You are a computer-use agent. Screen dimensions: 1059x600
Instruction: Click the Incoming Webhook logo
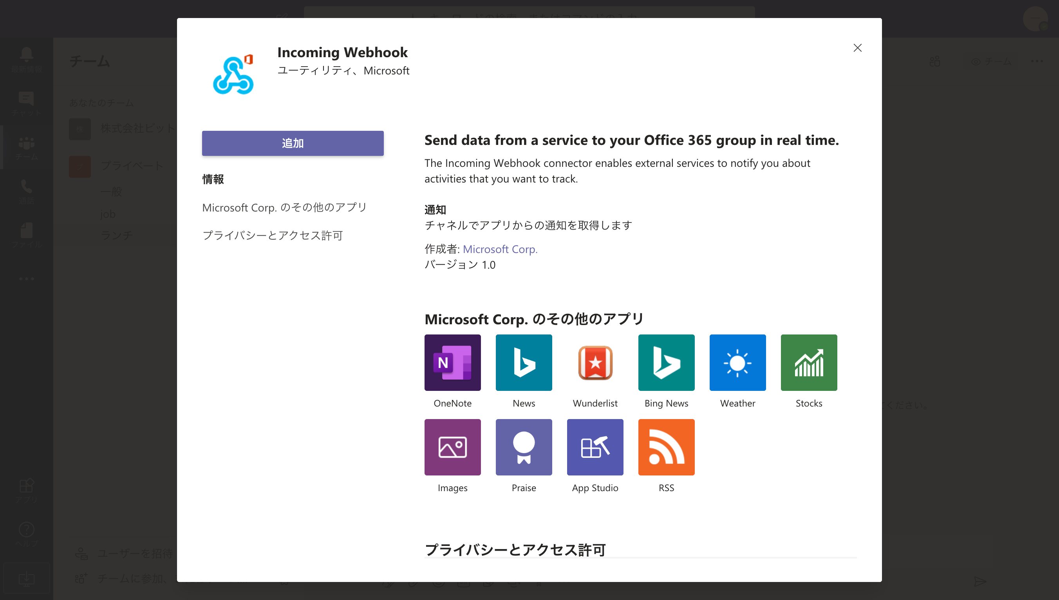pos(233,75)
